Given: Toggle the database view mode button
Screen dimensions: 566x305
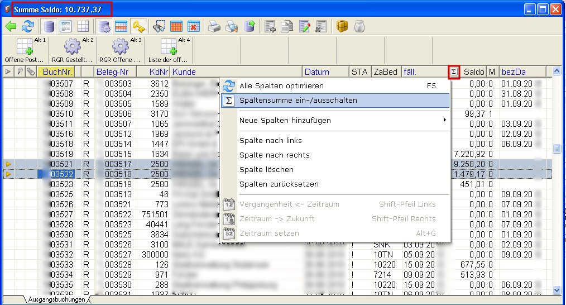Looking at the screenshot, I should click(x=50, y=26).
